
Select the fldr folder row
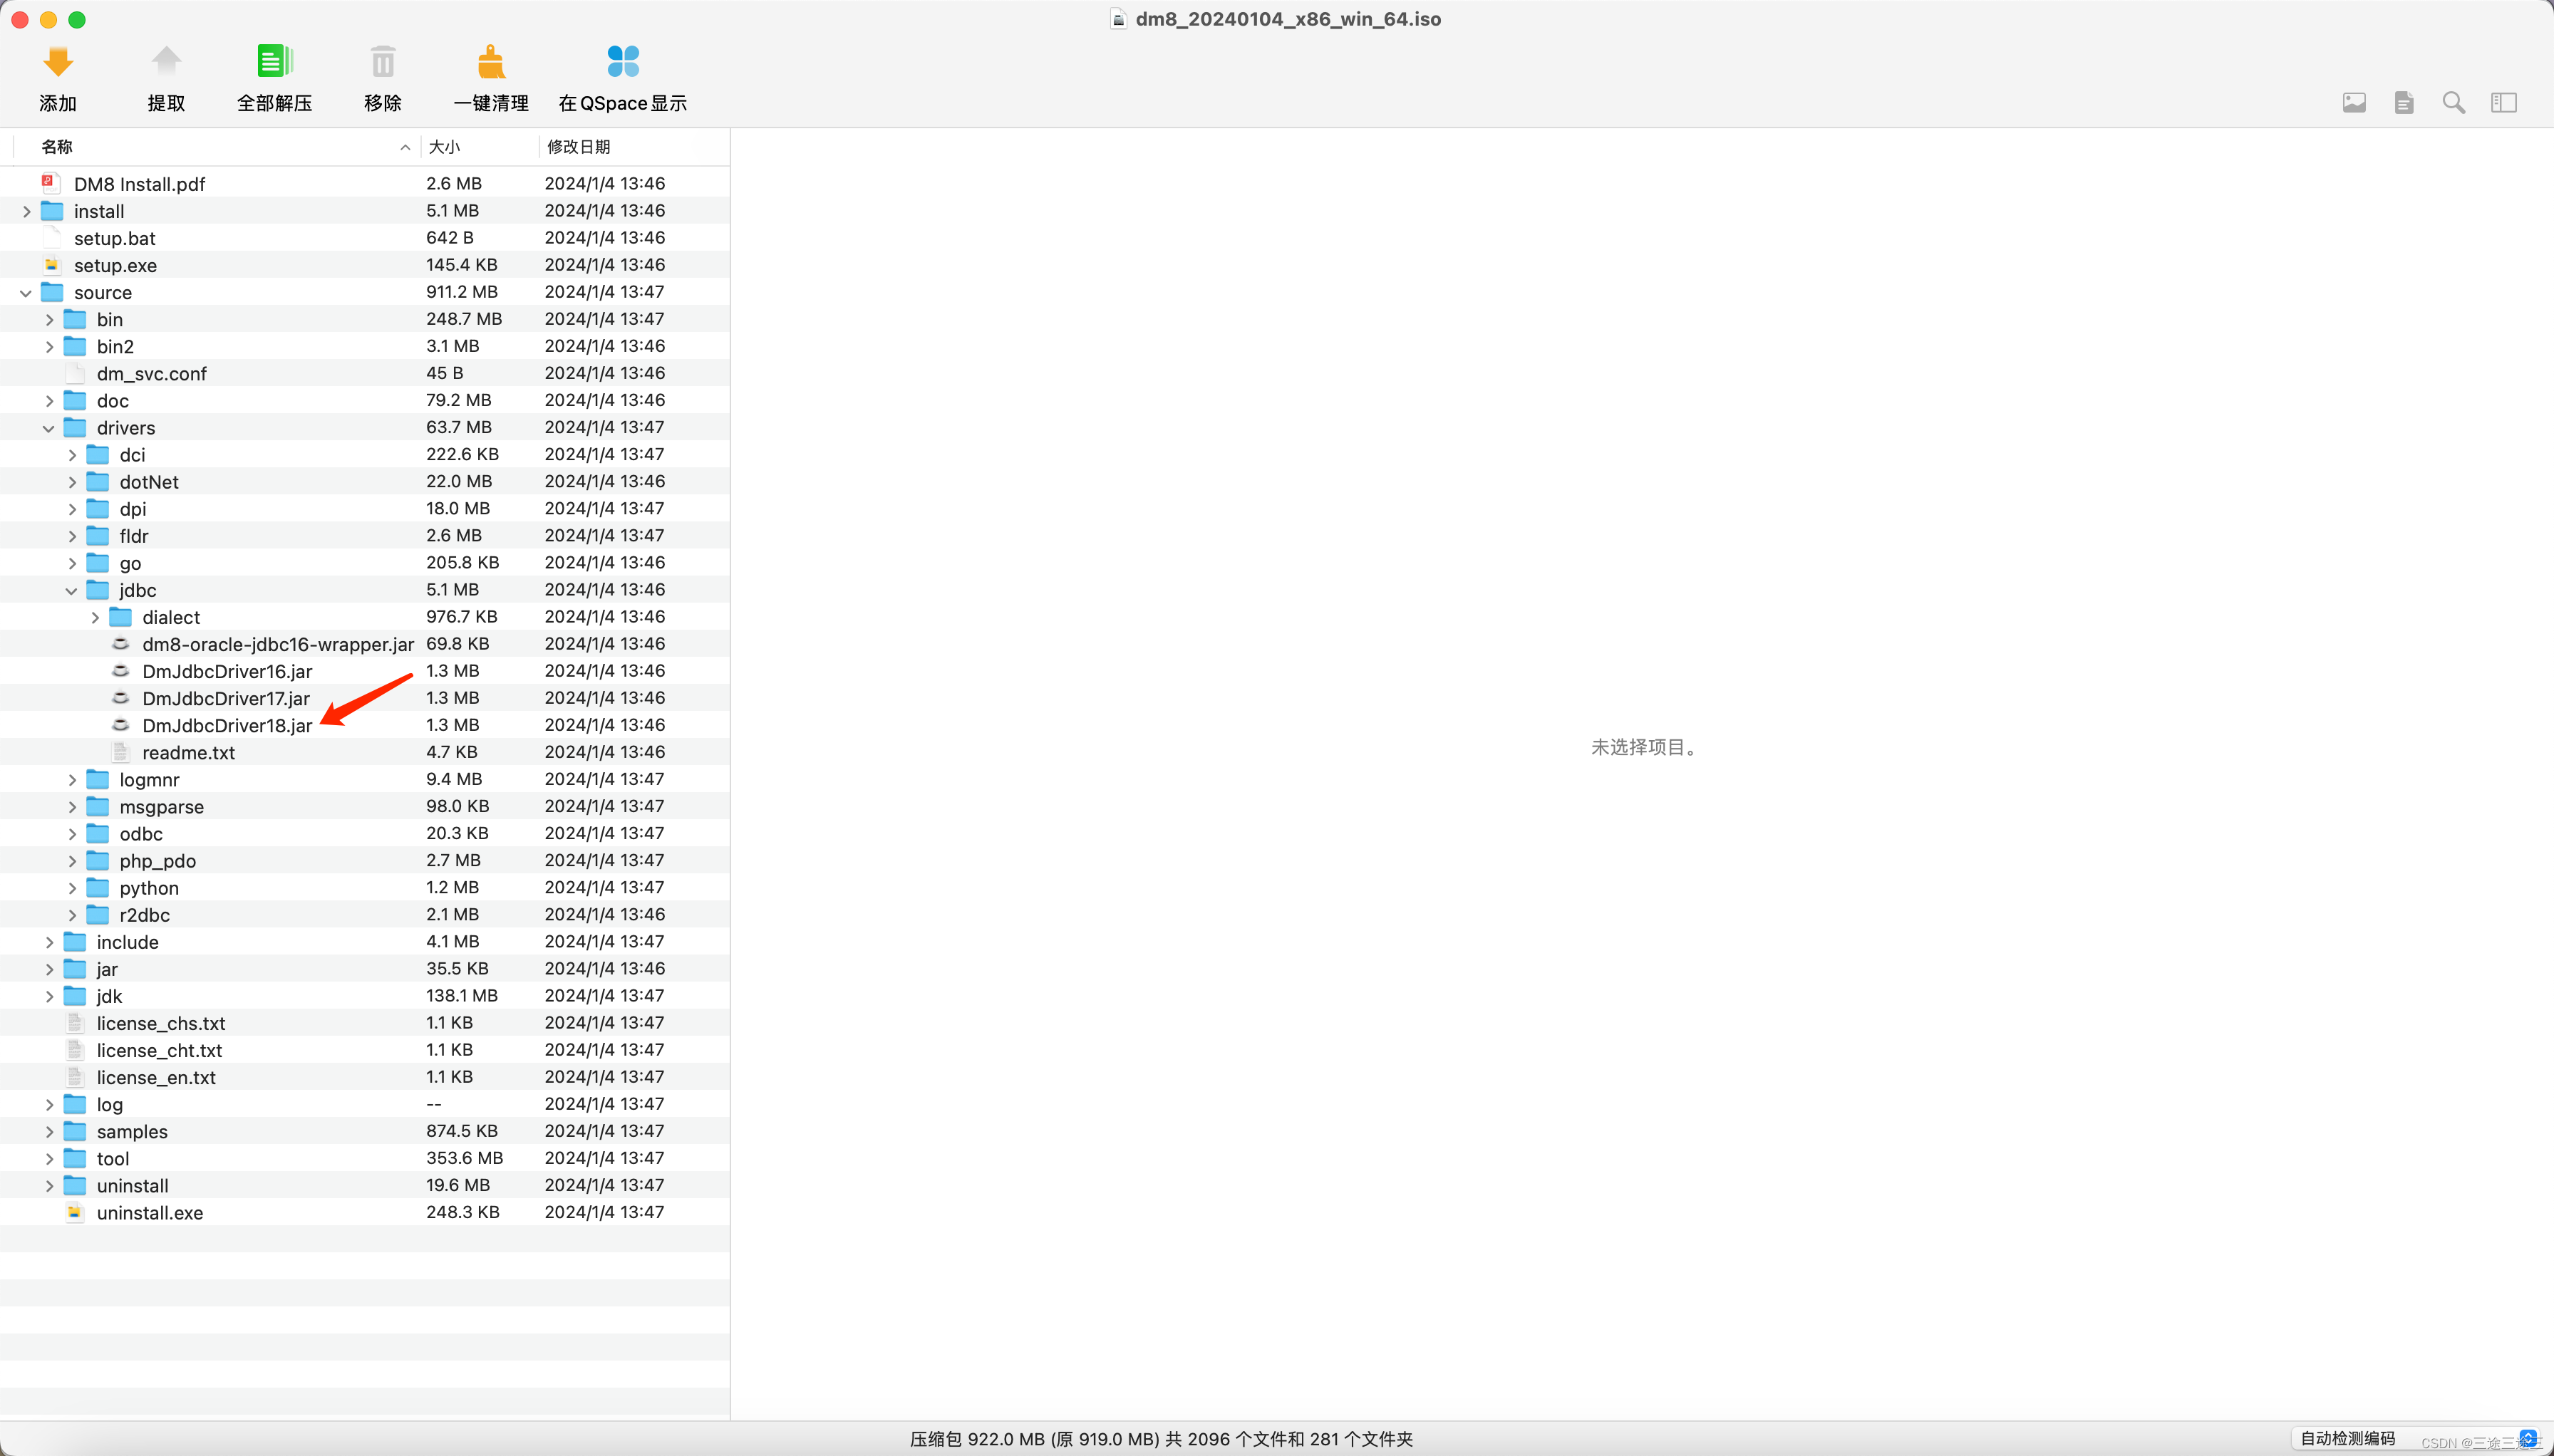point(364,535)
